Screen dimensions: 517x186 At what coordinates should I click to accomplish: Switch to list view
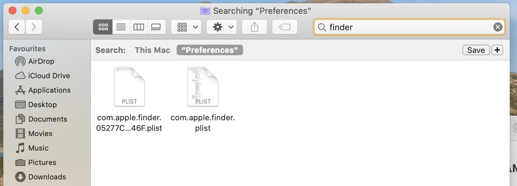121,27
